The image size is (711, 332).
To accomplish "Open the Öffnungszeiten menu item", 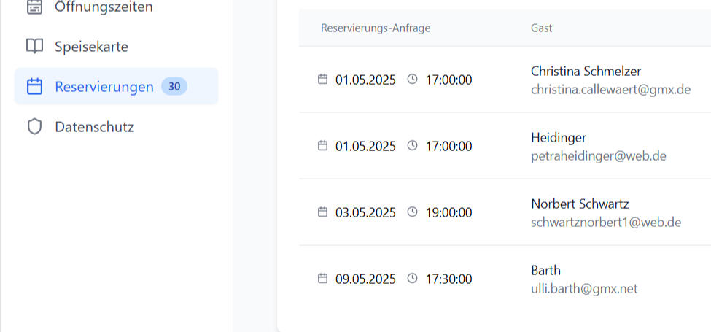I will click(104, 7).
